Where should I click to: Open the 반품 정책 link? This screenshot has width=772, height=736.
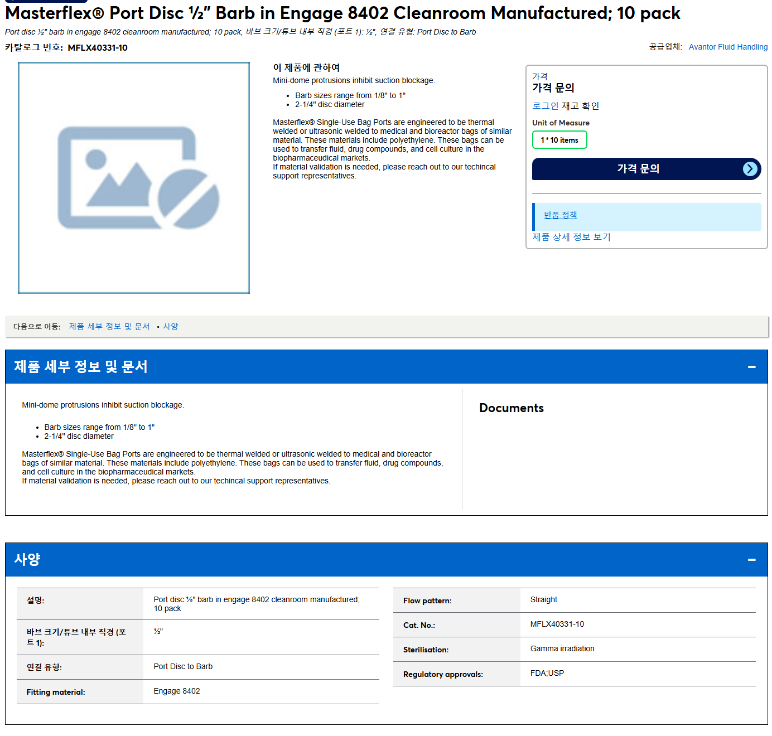(x=560, y=215)
